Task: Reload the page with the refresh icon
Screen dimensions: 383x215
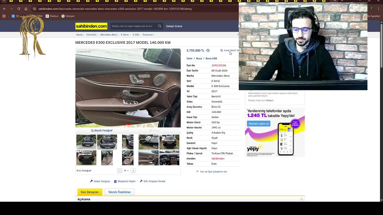Action: (x=19, y=9)
